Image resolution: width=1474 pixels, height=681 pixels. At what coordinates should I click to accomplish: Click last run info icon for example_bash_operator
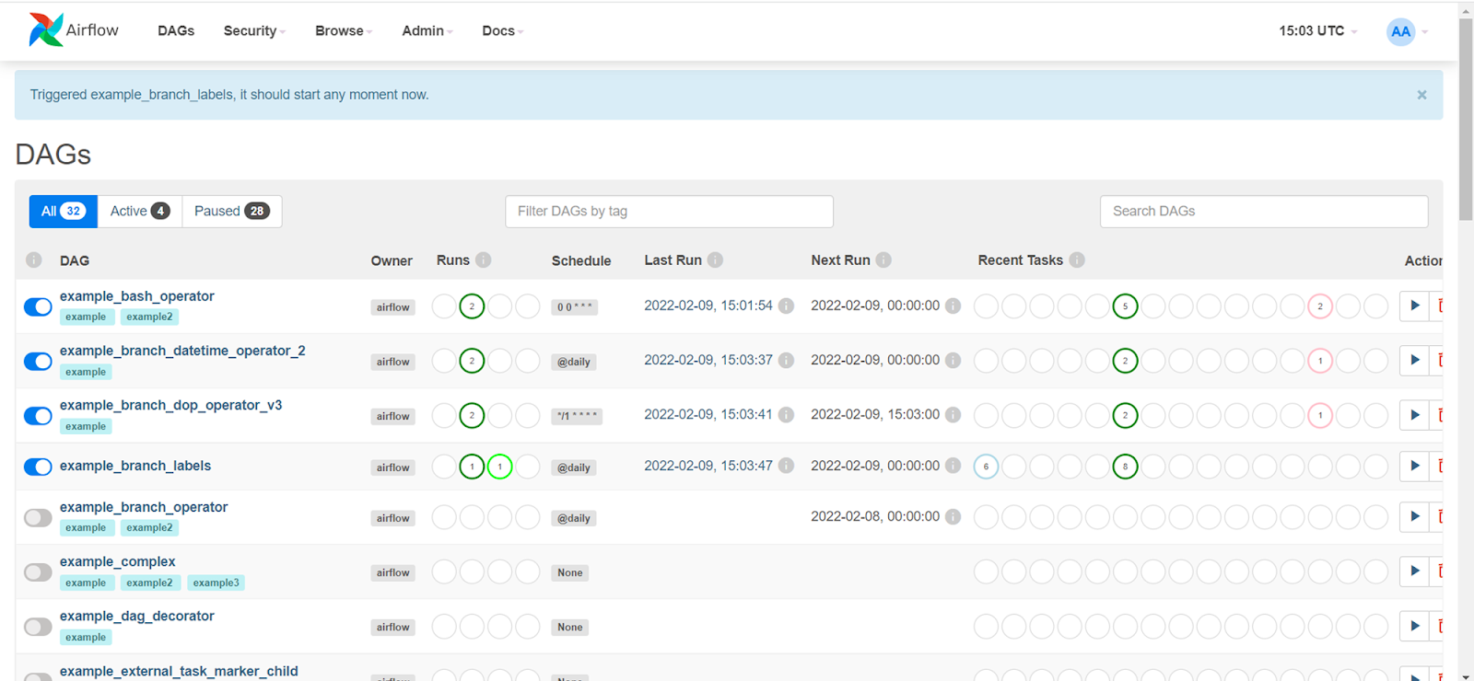coord(786,306)
